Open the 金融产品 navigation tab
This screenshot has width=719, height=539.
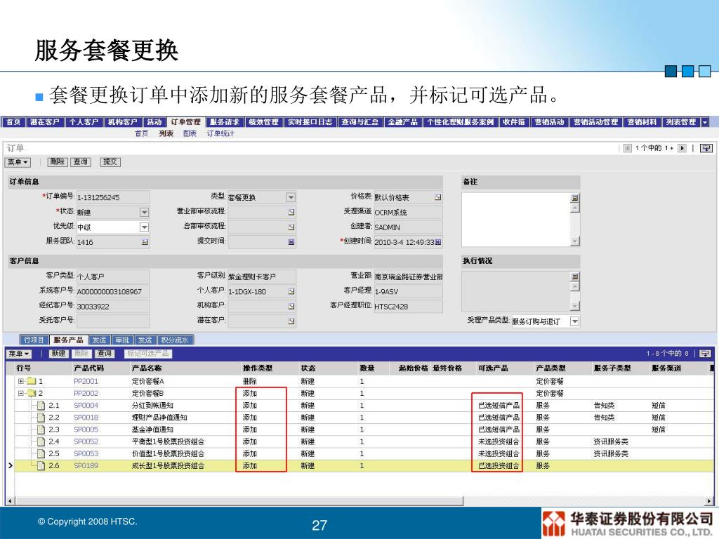pos(402,122)
